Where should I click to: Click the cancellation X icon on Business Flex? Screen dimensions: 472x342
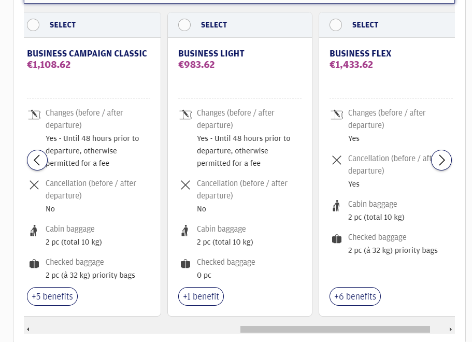336,160
